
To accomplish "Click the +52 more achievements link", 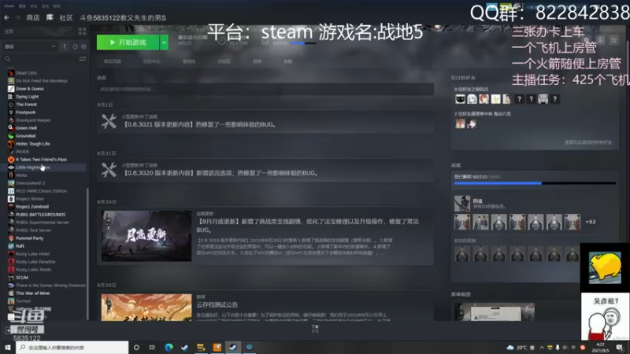I will coord(591,222).
